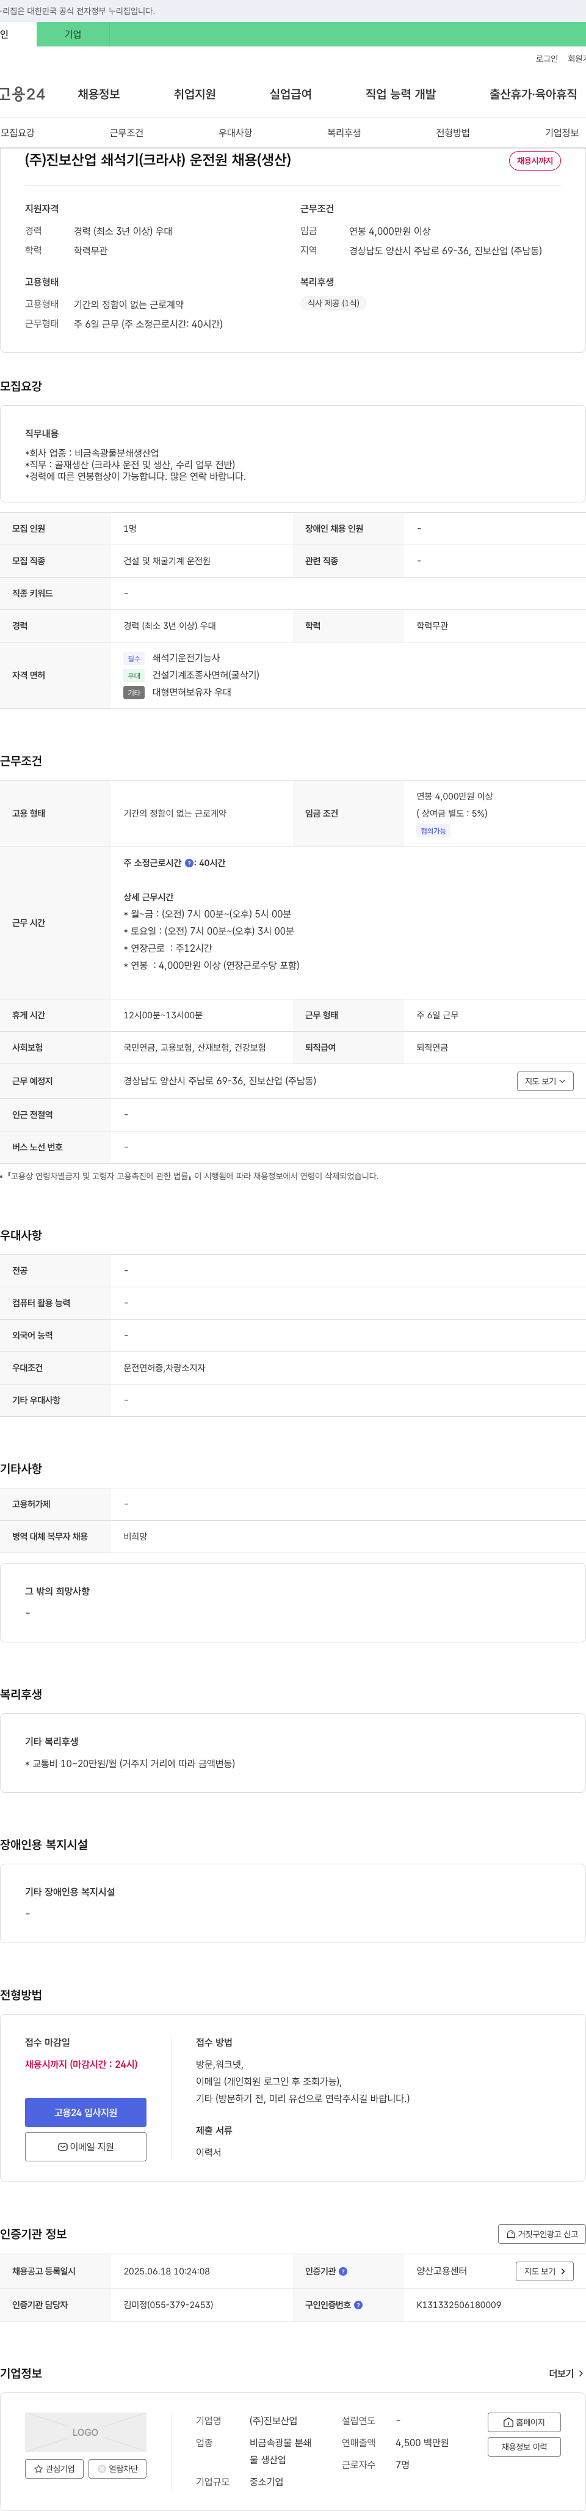The height and width of the screenshot is (2511, 586).
Task: Expand 지도 보기 for 근무 예정지
Action: [x=545, y=1081]
